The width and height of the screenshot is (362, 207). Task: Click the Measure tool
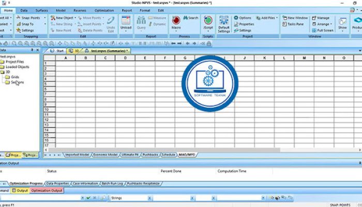[x=157, y=18]
